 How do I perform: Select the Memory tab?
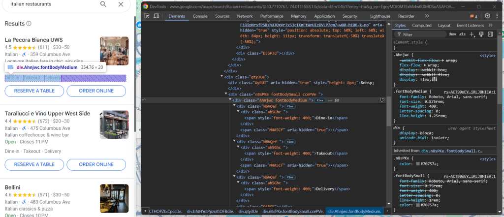(x=299, y=16)
